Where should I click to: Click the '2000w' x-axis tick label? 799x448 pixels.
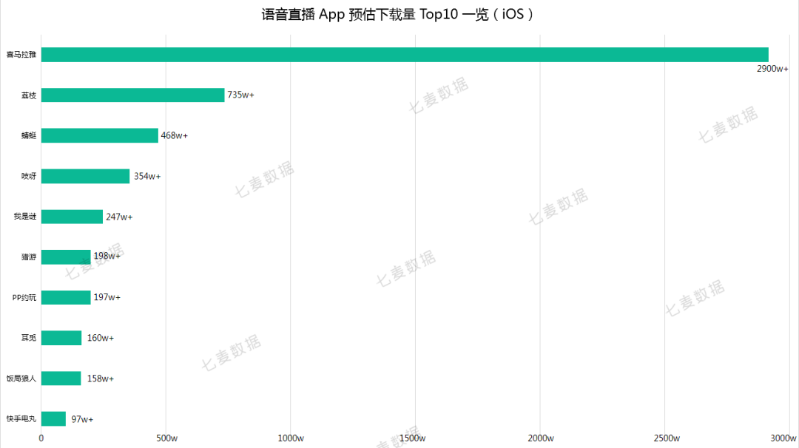(541, 438)
